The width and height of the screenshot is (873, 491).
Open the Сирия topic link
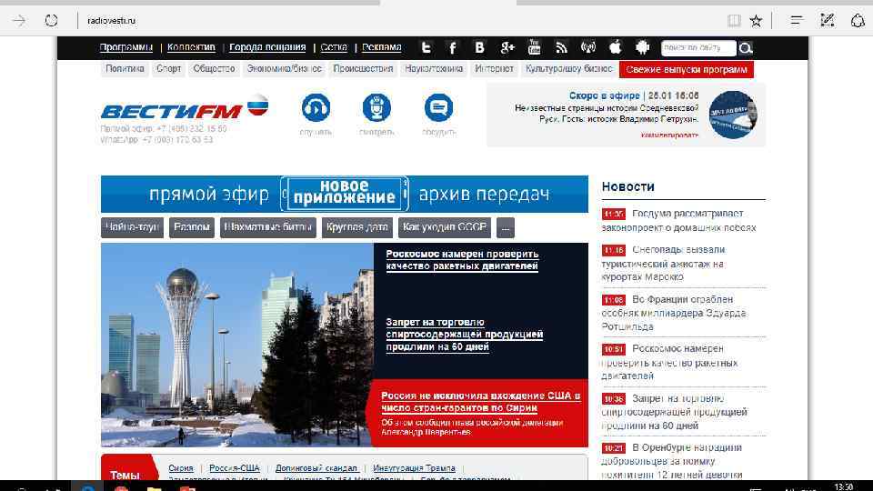[181, 468]
